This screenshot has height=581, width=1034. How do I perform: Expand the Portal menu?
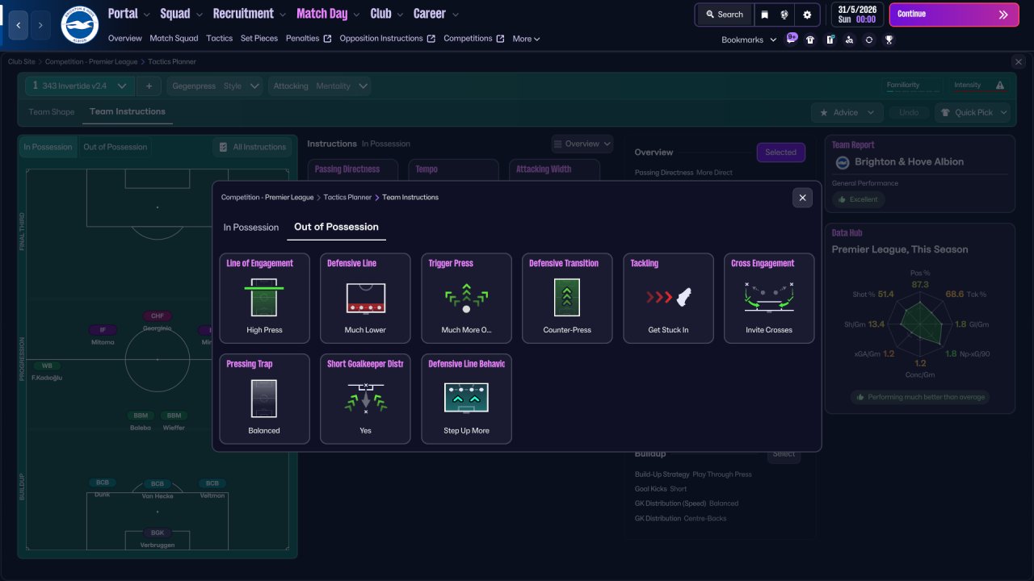pyautogui.click(x=128, y=14)
